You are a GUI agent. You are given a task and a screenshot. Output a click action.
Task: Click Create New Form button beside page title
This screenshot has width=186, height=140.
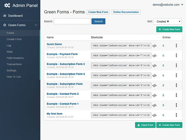[98, 12]
